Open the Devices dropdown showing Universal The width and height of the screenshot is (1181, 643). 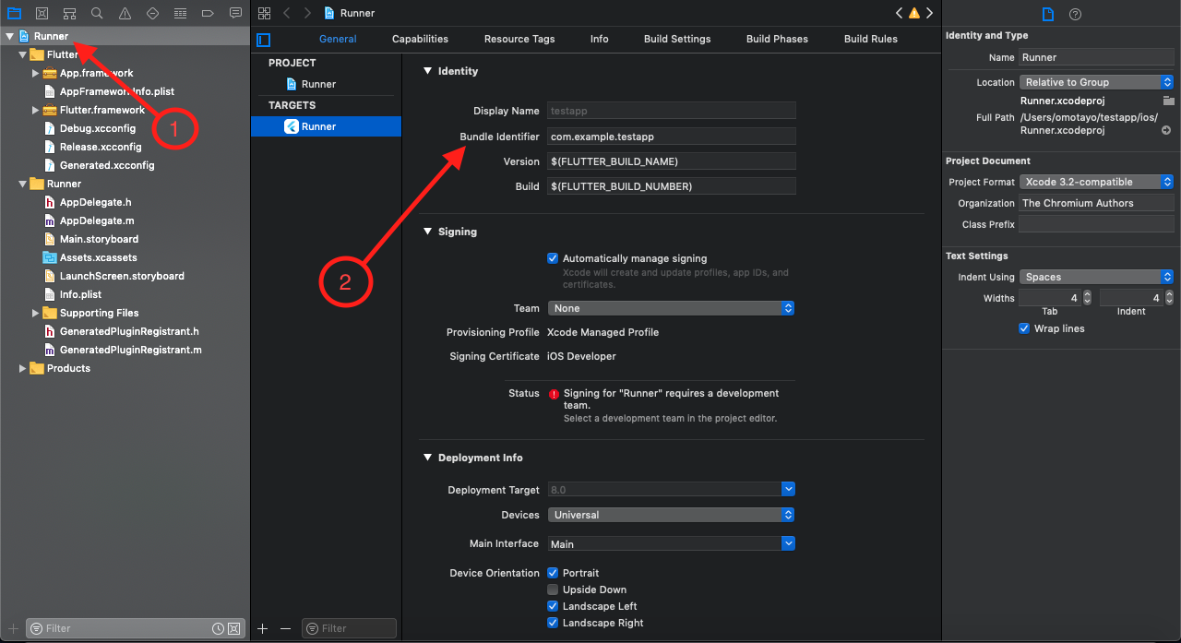point(672,515)
